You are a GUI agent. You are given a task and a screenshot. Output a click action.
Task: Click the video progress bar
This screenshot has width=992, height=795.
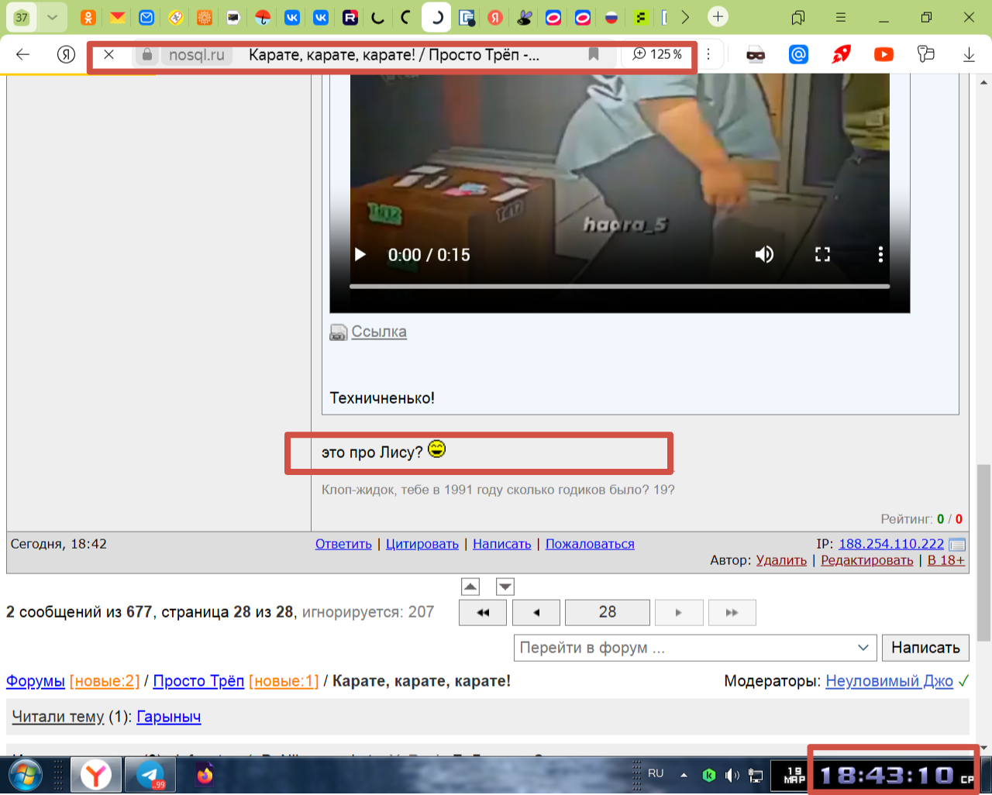click(618, 287)
